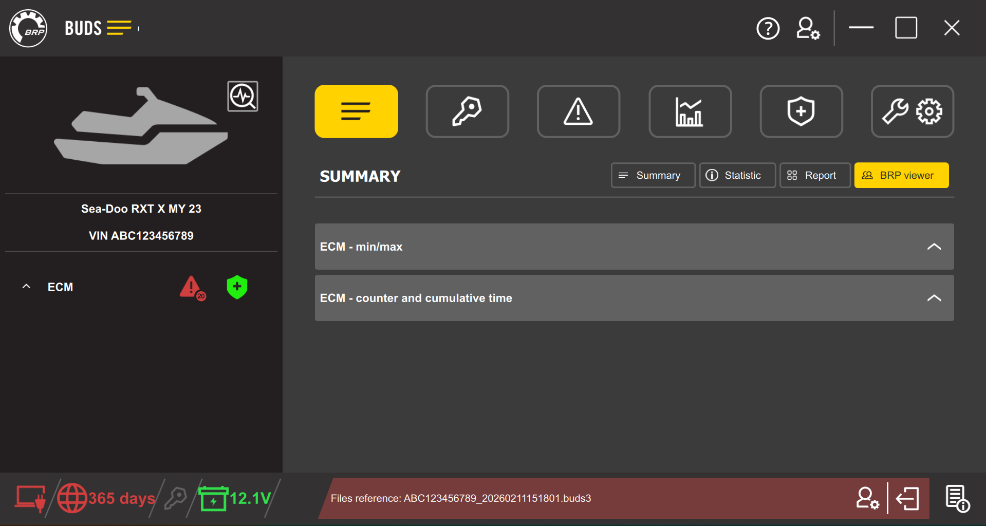Click the Summary view button
986x526 pixels.
click(653, 176)
